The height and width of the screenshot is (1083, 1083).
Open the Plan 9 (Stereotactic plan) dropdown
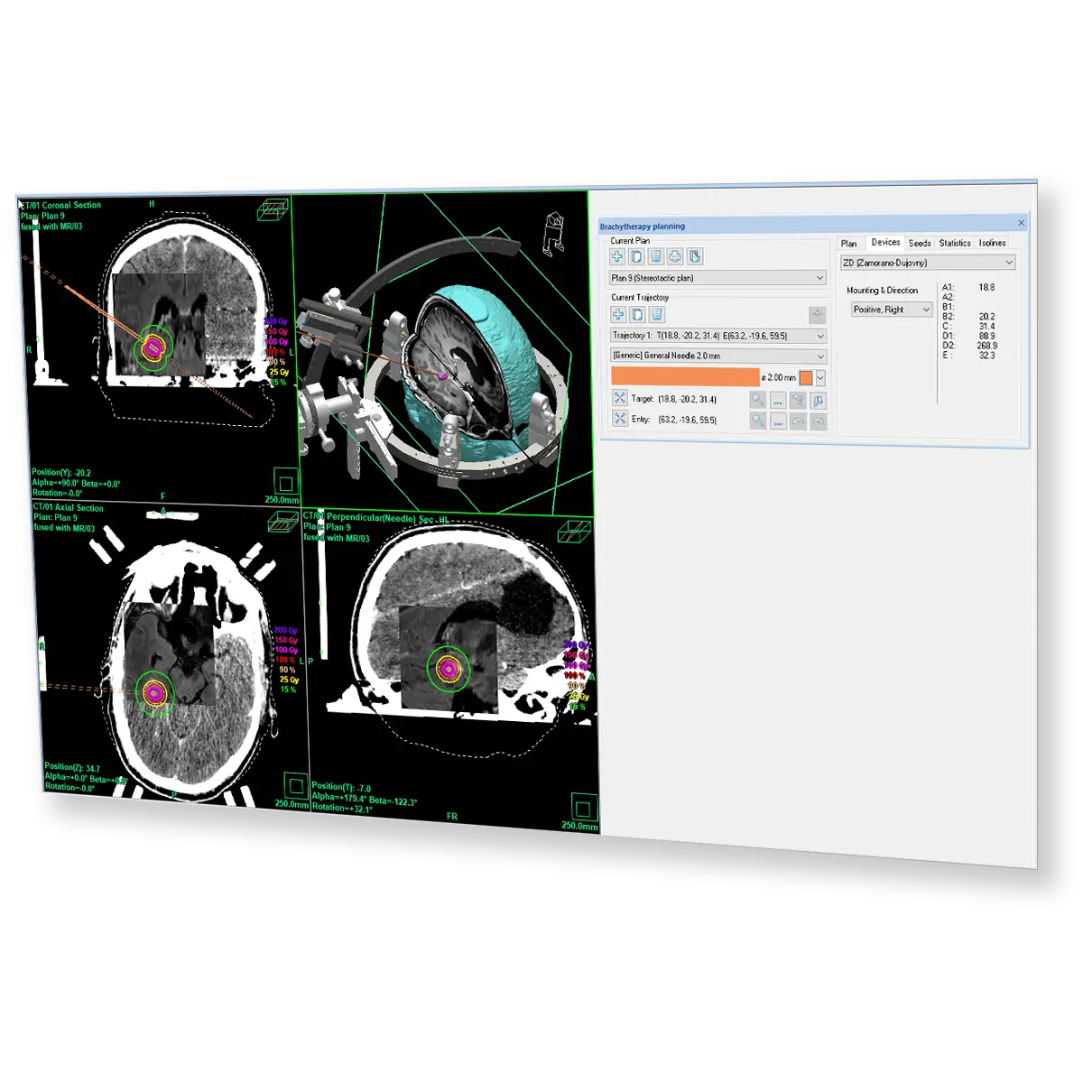click(x=819, y=278)
